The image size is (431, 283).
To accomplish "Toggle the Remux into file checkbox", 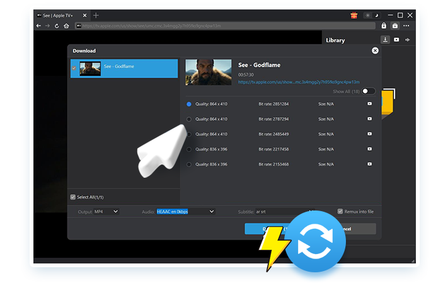I will pyautogui.click(x=340, y=211).
